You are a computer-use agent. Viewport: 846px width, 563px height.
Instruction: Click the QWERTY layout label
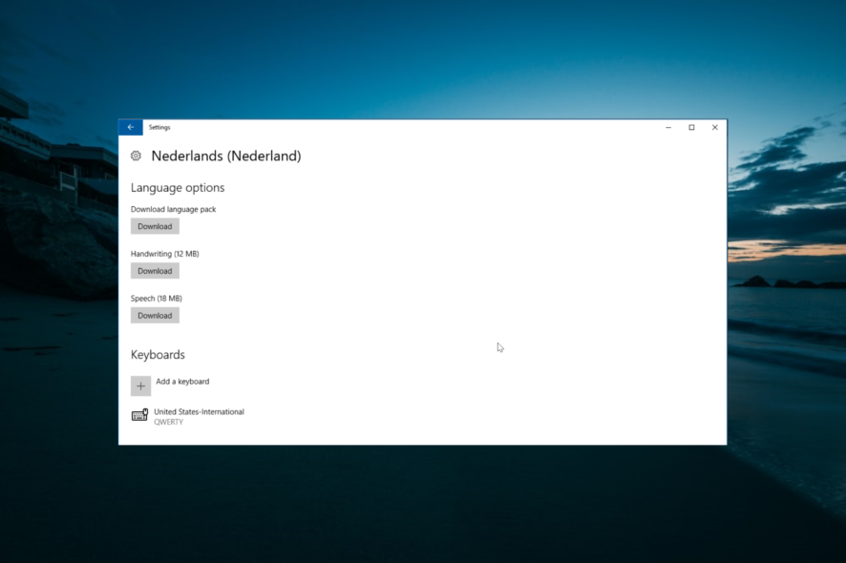pos(168,422)
